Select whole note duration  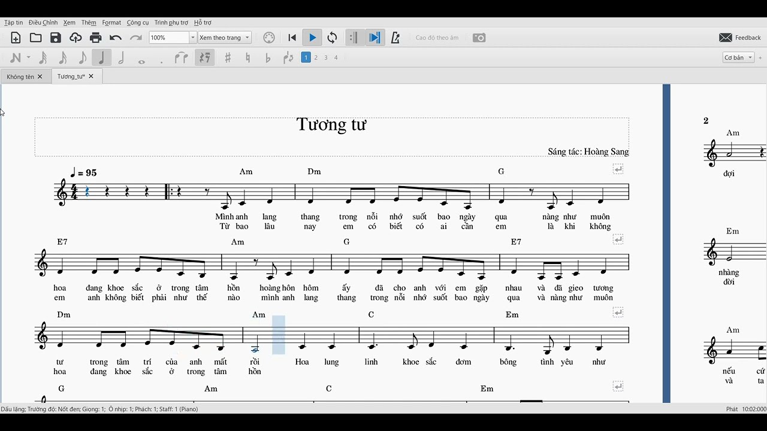pos(141,61)
